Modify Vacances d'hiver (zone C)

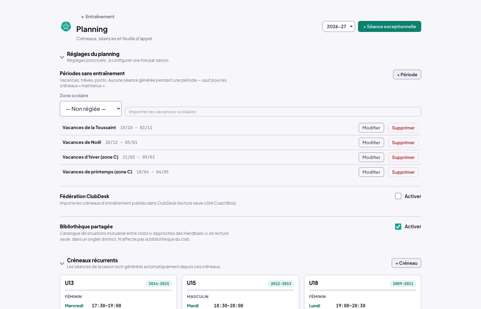point(371,157)
